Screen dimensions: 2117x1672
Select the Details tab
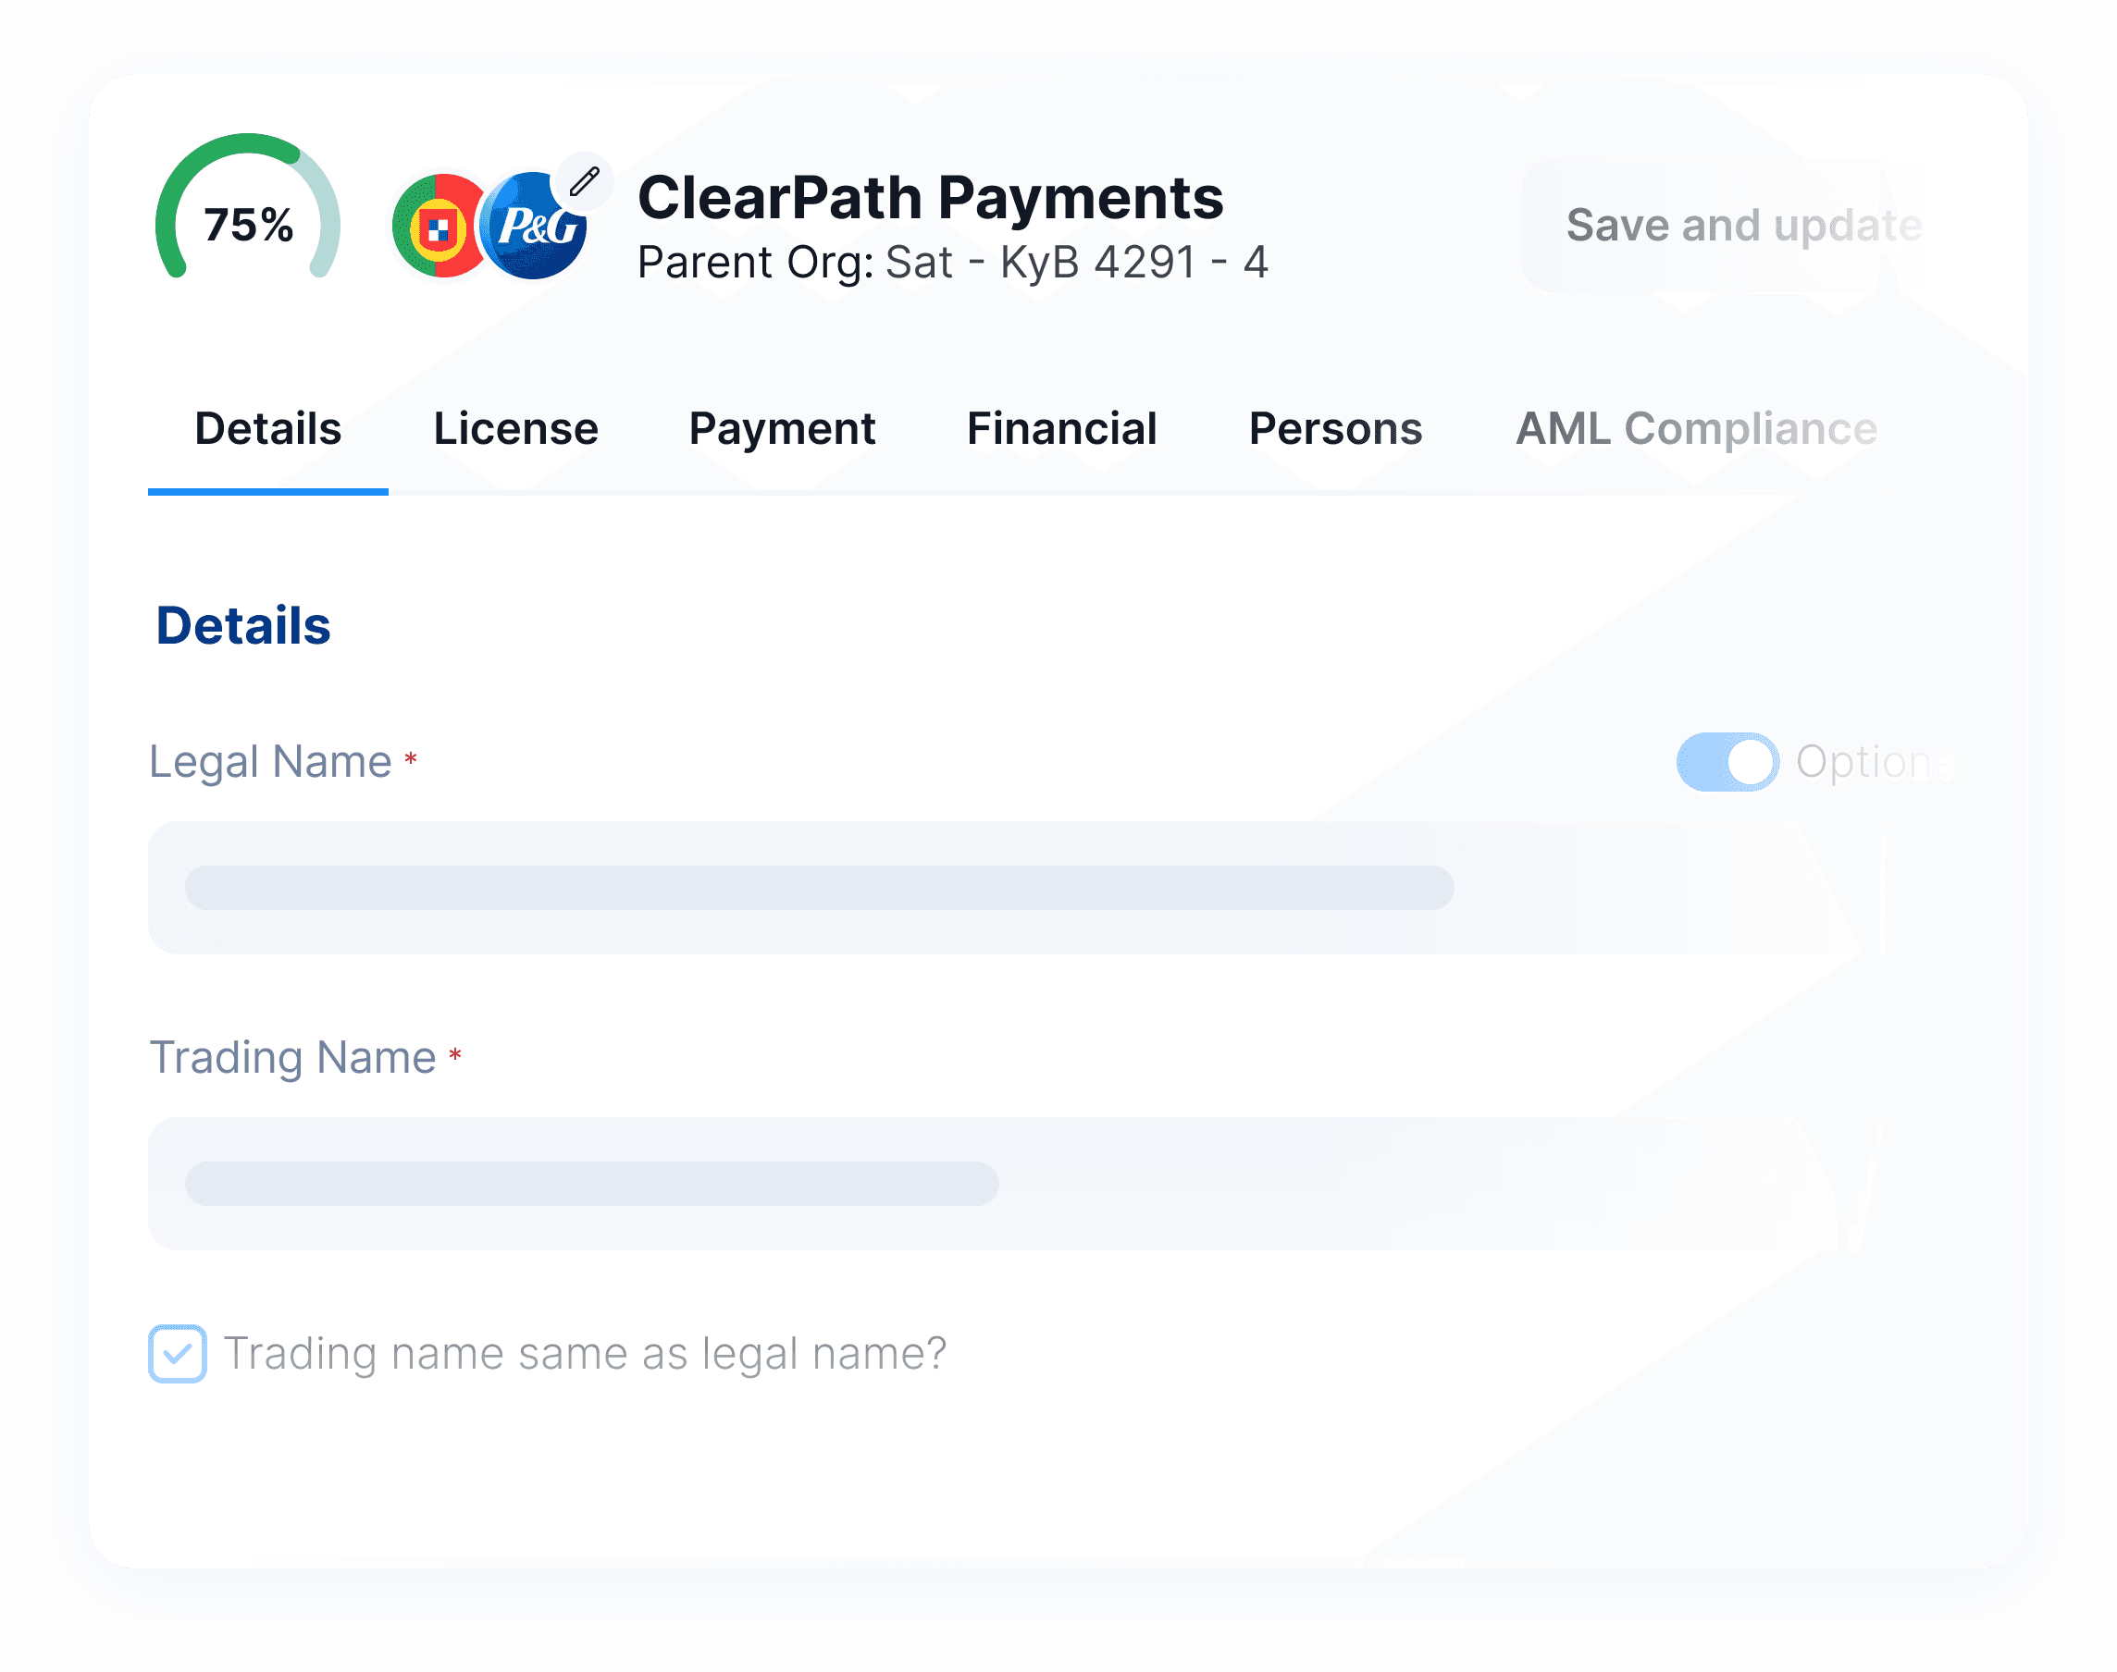267,429
